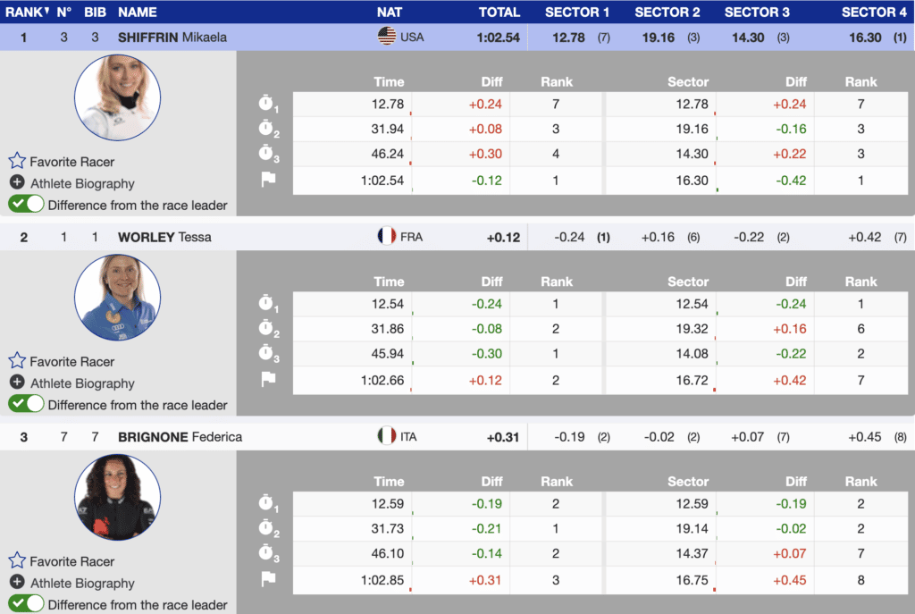Open the WORLEY Tessa name link

pos(164,238)
